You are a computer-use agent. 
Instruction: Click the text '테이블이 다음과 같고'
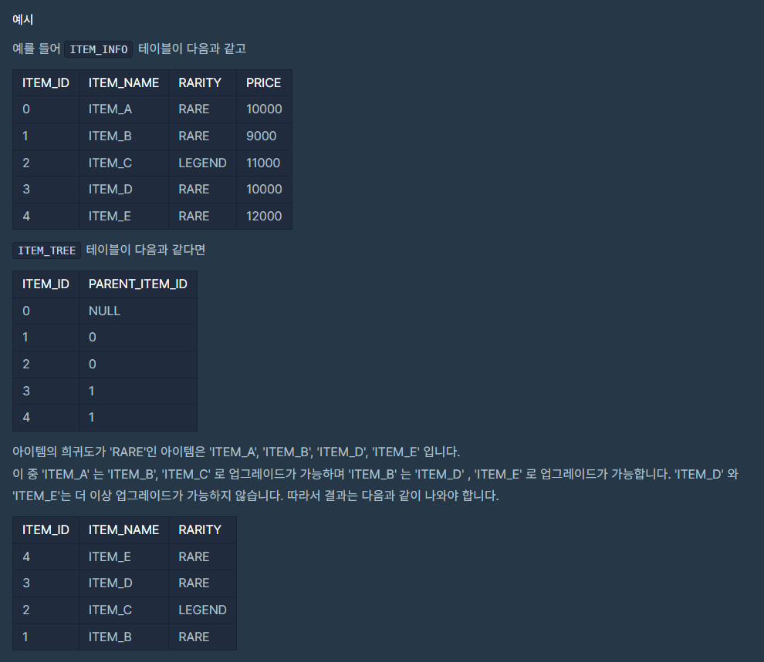coord(192,49)
